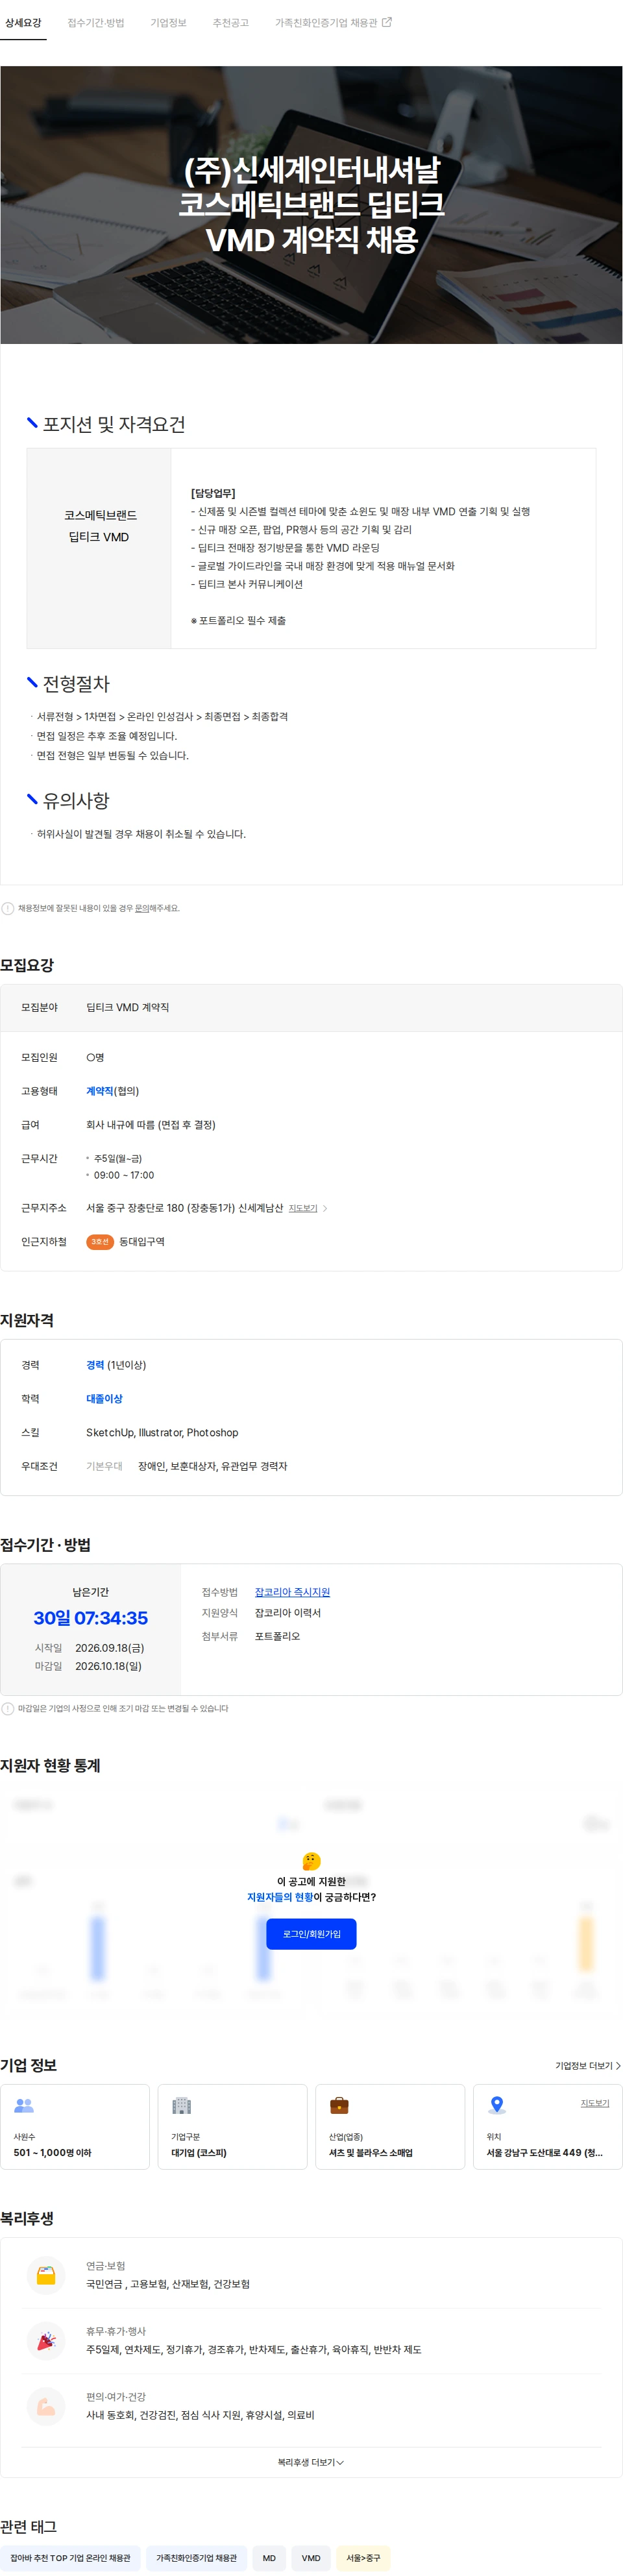Screen dimensions: 623x2576
Task: Click the 3호선 subway line badge
Action: click(100, 1242)
